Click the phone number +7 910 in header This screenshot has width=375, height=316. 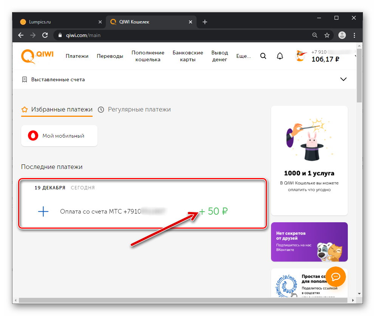tap(319, 52)
